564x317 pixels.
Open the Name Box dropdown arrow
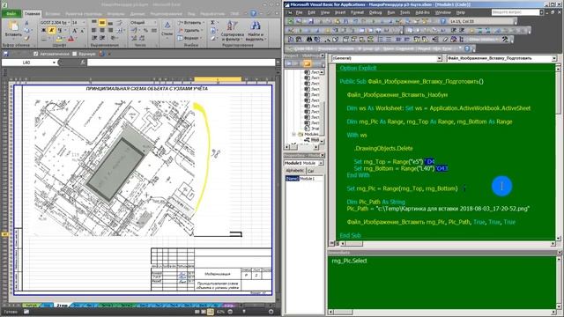[54, 63]
